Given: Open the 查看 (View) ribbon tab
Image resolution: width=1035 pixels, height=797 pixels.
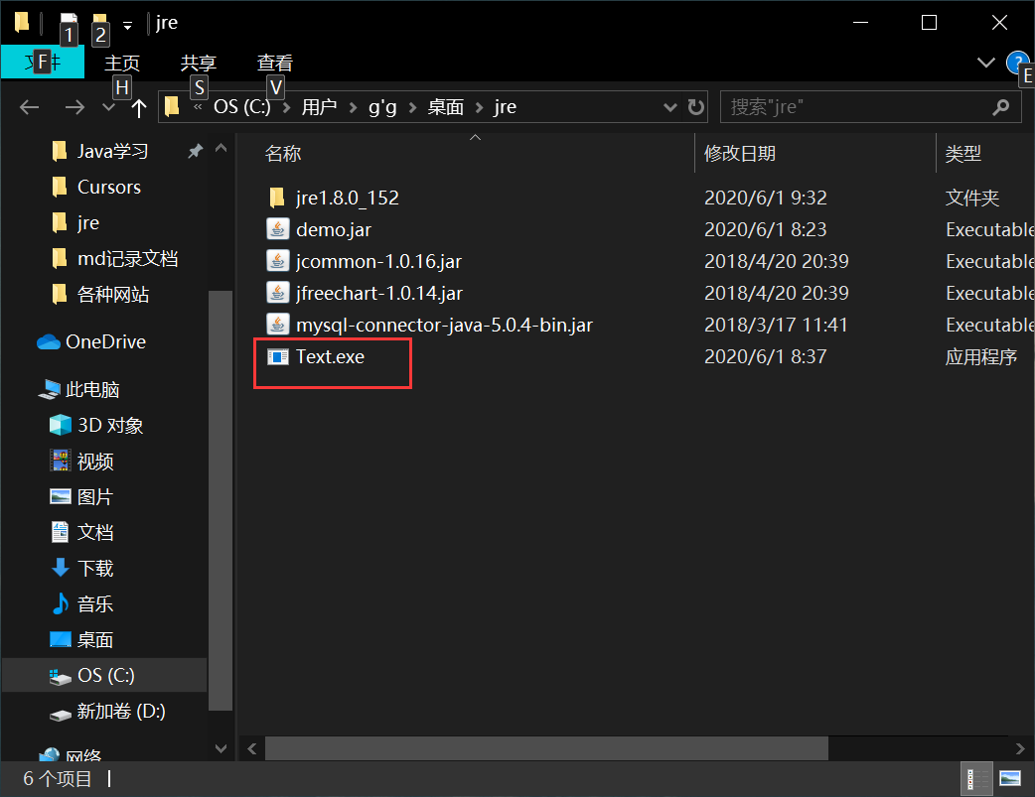Looking at the screenshot, I should coord(275,63).
